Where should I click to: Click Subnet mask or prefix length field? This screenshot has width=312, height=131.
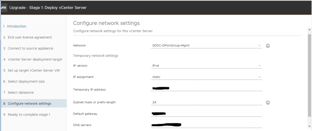pos(207,102)
